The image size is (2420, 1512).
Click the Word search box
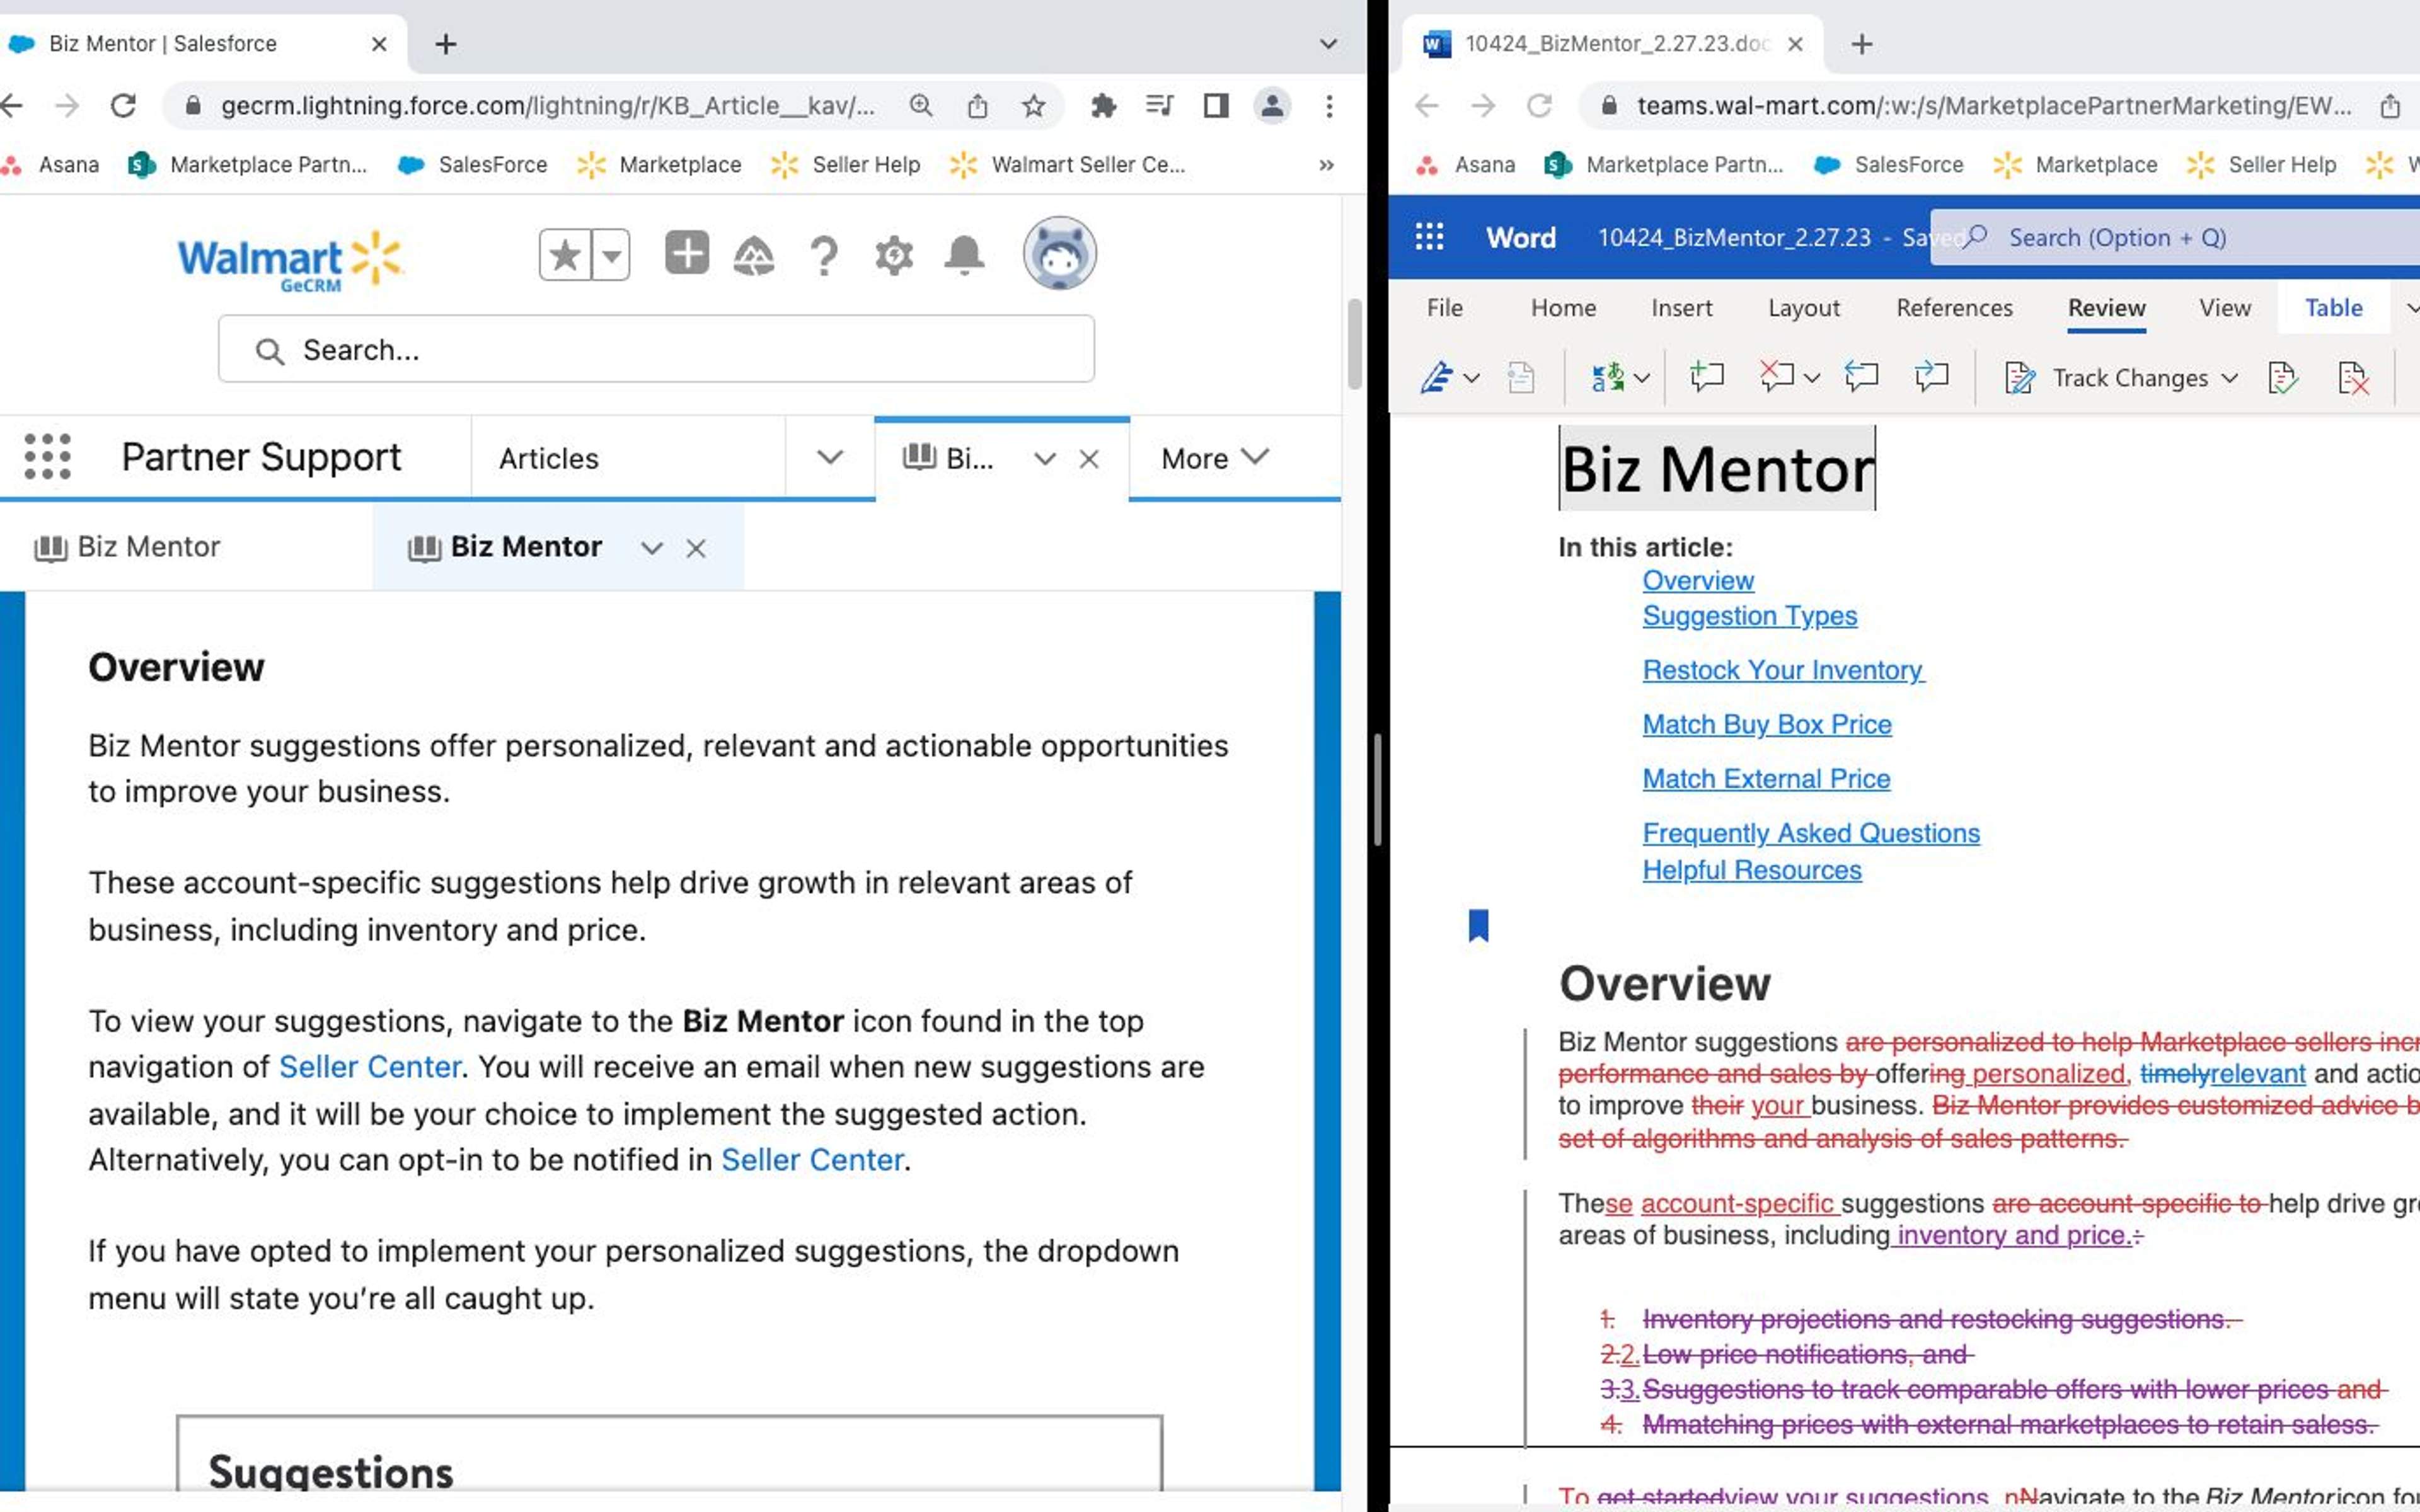coord(2175,237)
